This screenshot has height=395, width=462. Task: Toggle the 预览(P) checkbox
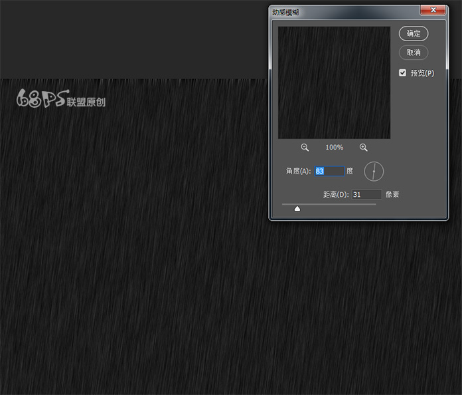tap(402, 73)
